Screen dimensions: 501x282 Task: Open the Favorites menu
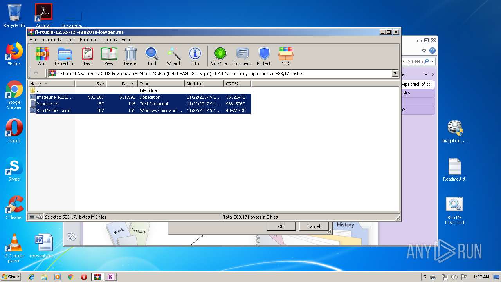coord(89,40)
